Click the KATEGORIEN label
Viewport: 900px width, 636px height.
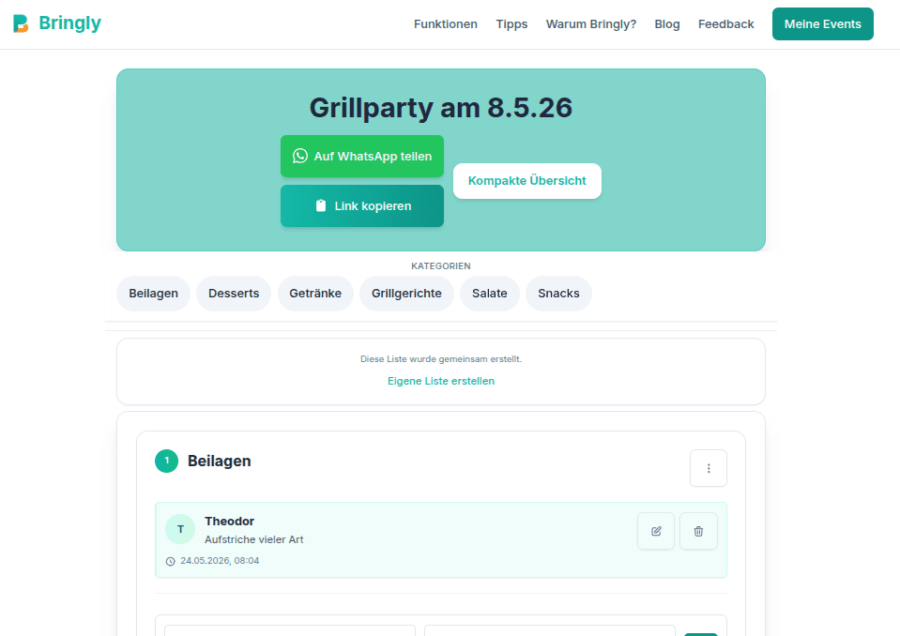(x=441, y=266)
